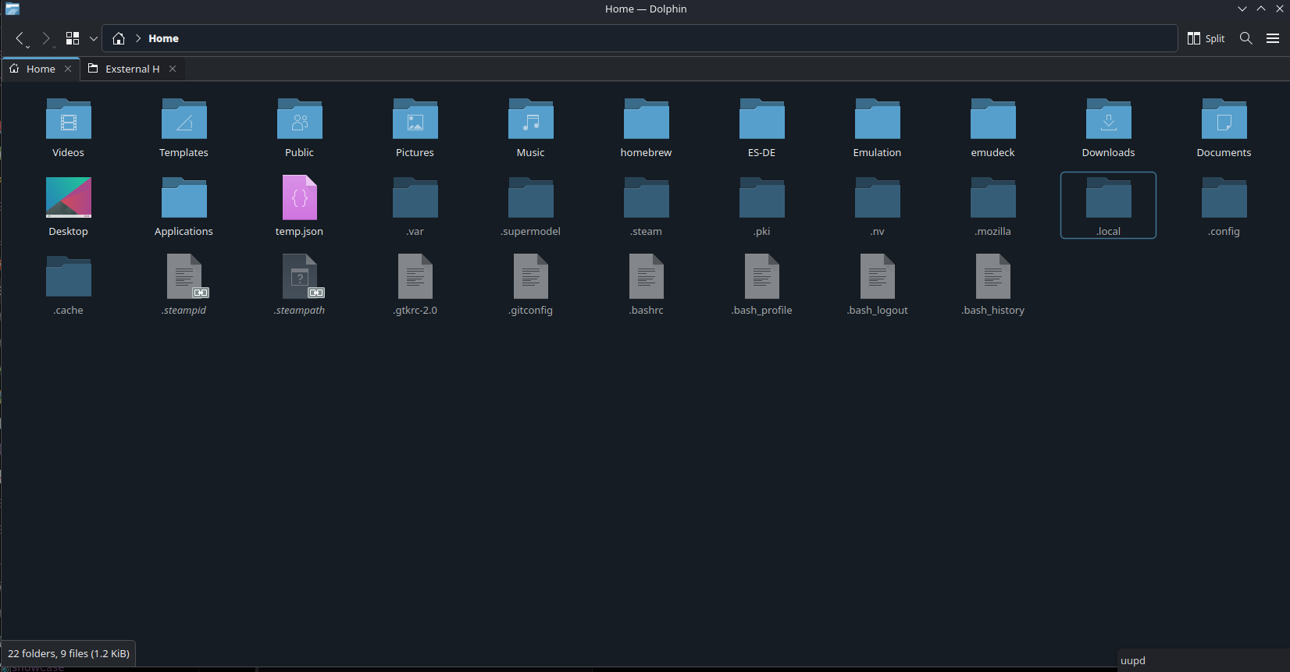The image size is (1290, 672).
Task: Close the Home tab
Action: point(68,69)
